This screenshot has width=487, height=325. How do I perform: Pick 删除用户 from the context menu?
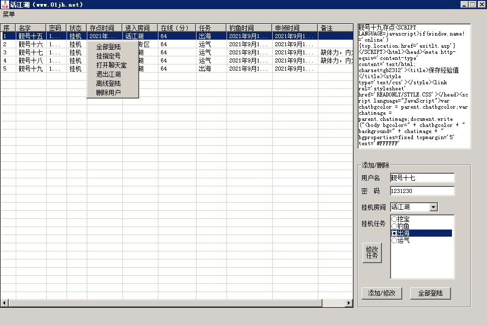(x=108, y=92)
